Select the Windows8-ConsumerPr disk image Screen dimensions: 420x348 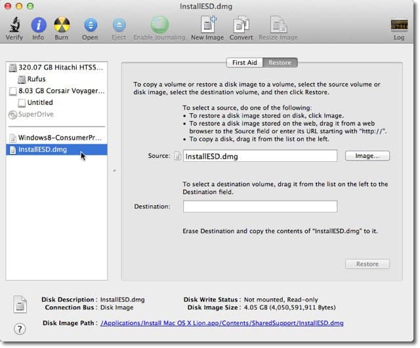[57, 138]
